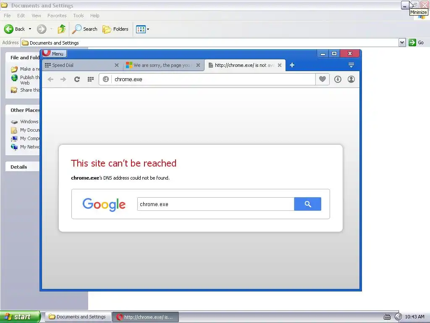The height and width of the screenshot is (323, 430).
Task: Click the Go button in Explorer
Action: pyautogui.click(x=416, y=42)
